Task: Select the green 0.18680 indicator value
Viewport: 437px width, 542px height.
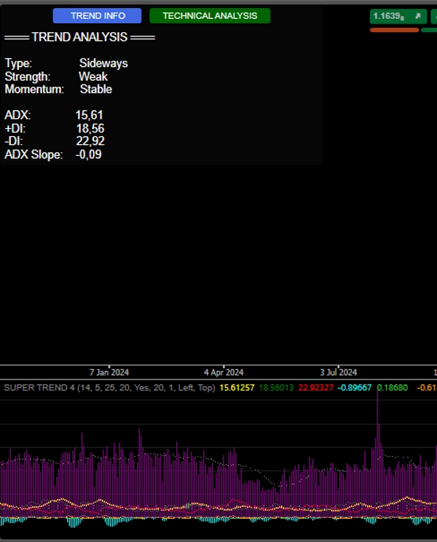Action: (393, 388)
